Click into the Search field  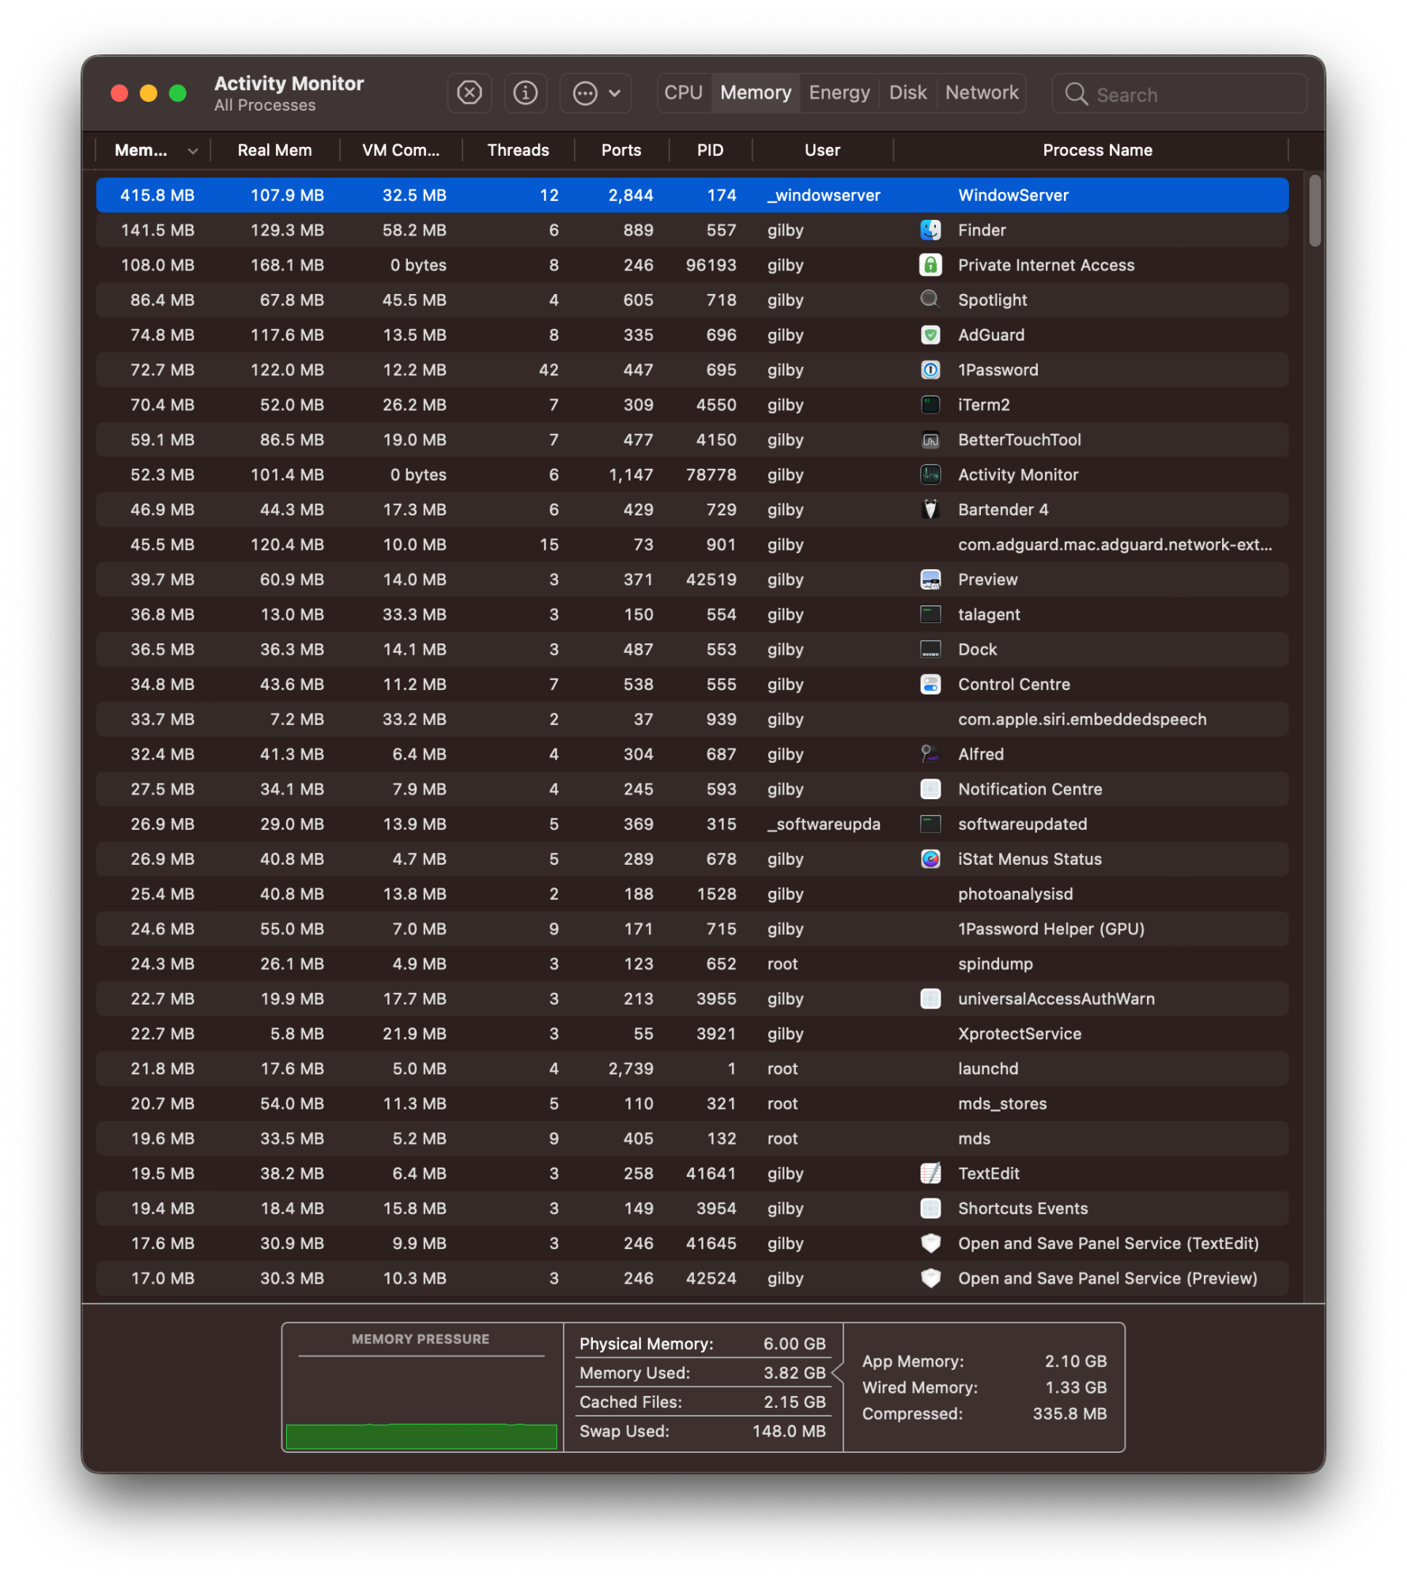tap(1179, 94)
